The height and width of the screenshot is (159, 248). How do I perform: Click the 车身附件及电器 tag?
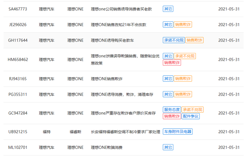tap(178, 132)
